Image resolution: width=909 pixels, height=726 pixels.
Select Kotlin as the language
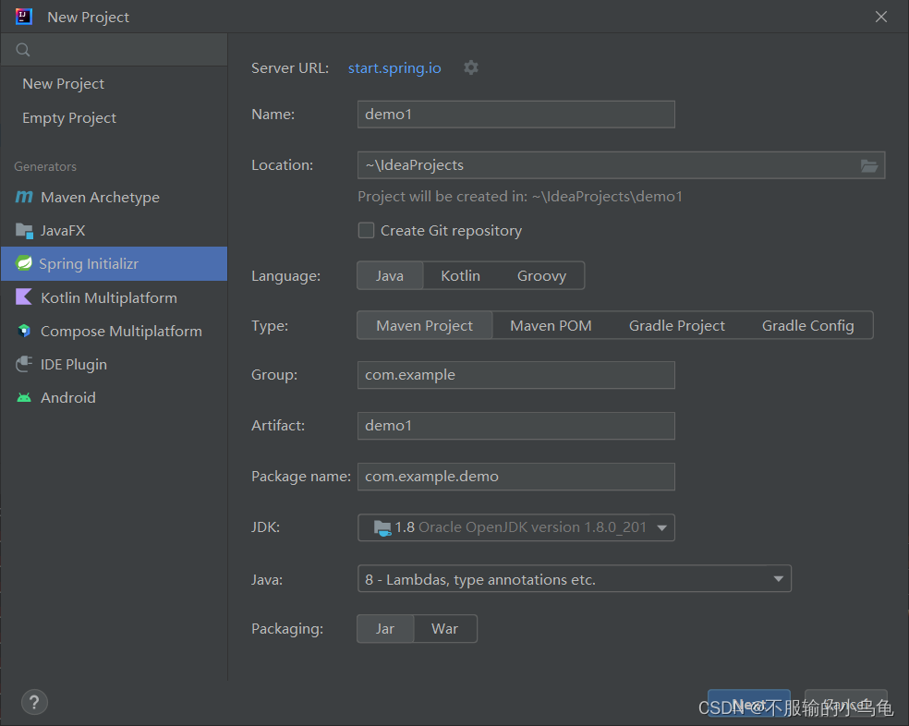pyautogui.click(x=460, y=276)
